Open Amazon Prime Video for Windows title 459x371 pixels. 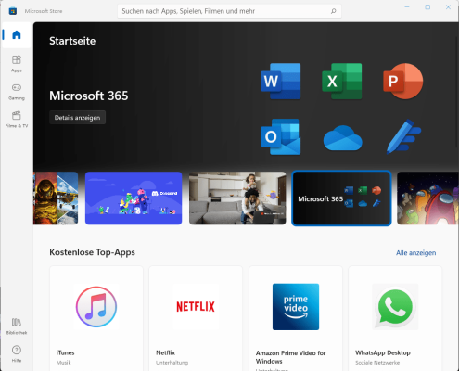coord(290,357)
